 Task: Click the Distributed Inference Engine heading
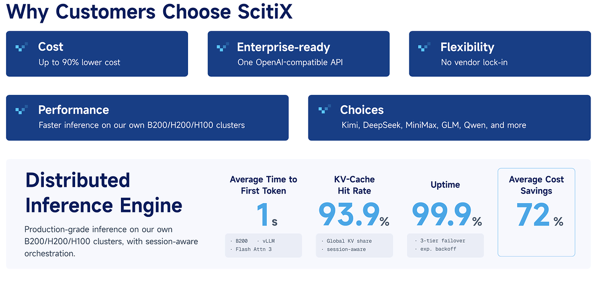[x=103, y=193]
